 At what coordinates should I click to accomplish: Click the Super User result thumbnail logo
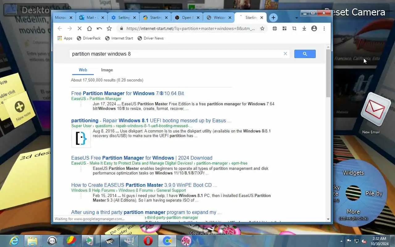(81, 138)
